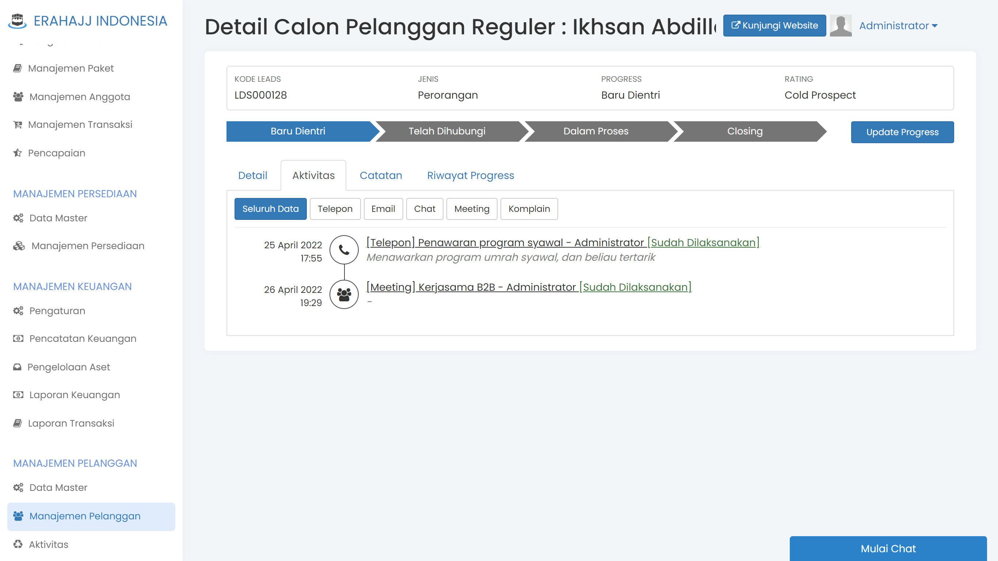
Task: Toggle the Telepon activity filter
Action: coord(335,209)
